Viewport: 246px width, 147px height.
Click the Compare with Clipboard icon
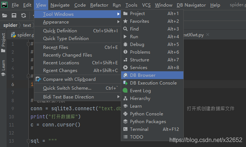pos(38,79)
